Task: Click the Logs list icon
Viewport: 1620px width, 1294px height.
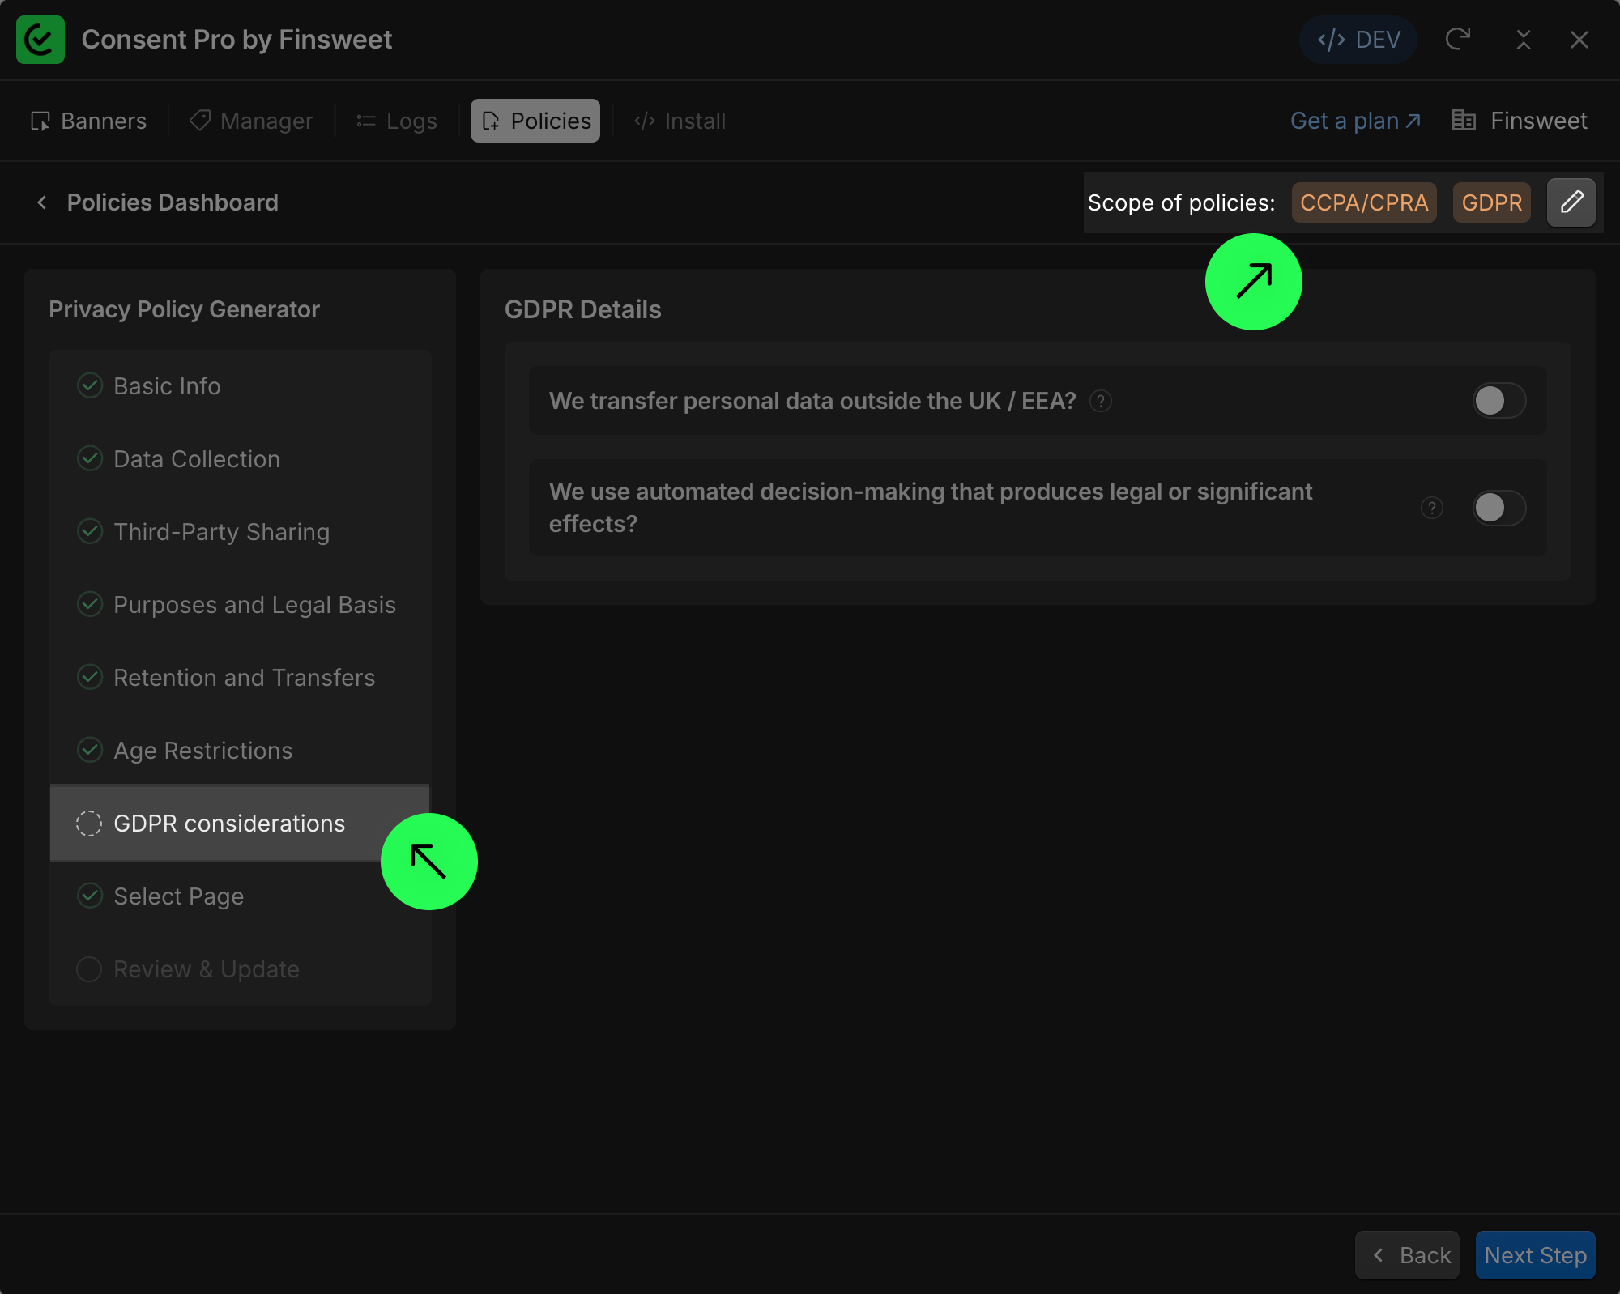Action: pyautogui.click(x=366, y=121)
